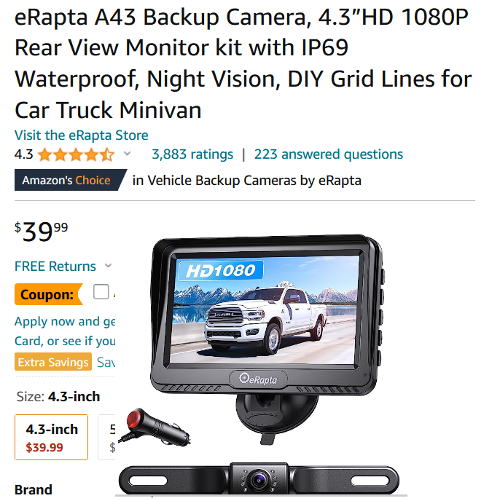Click the eRapta logo on monitor
Image resolution: width=500 pixels, height=501 pixels.
tap(258, 379)
